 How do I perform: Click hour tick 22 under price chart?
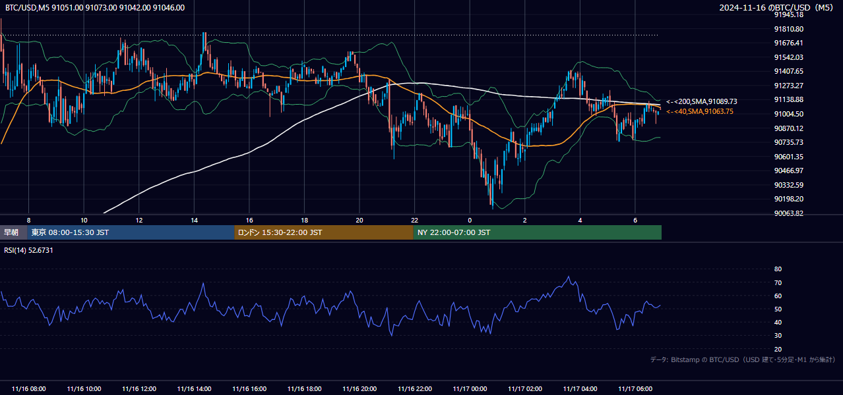pyautogui.click(x=414, y=220)
